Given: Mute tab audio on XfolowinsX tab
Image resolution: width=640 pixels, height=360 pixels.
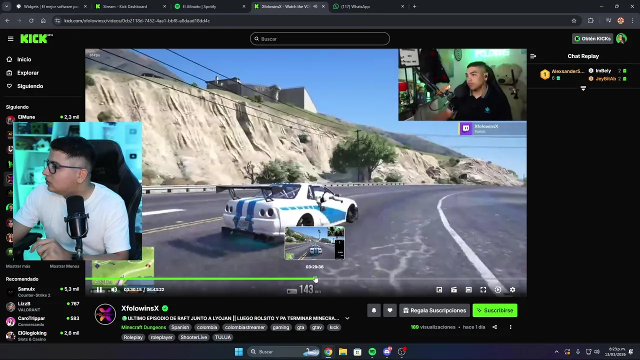Looking at the screenshot, I should [315, 6].
